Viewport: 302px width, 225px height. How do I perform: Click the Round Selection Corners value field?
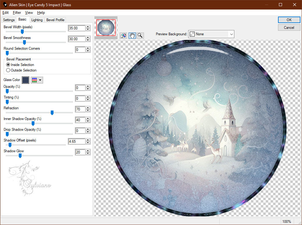[80, 50]
